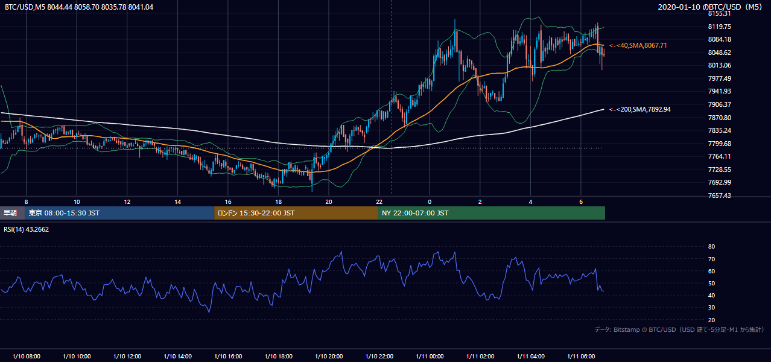
Task: Click the 1/10 12:00 time axis label
Action: click(127, 356)
